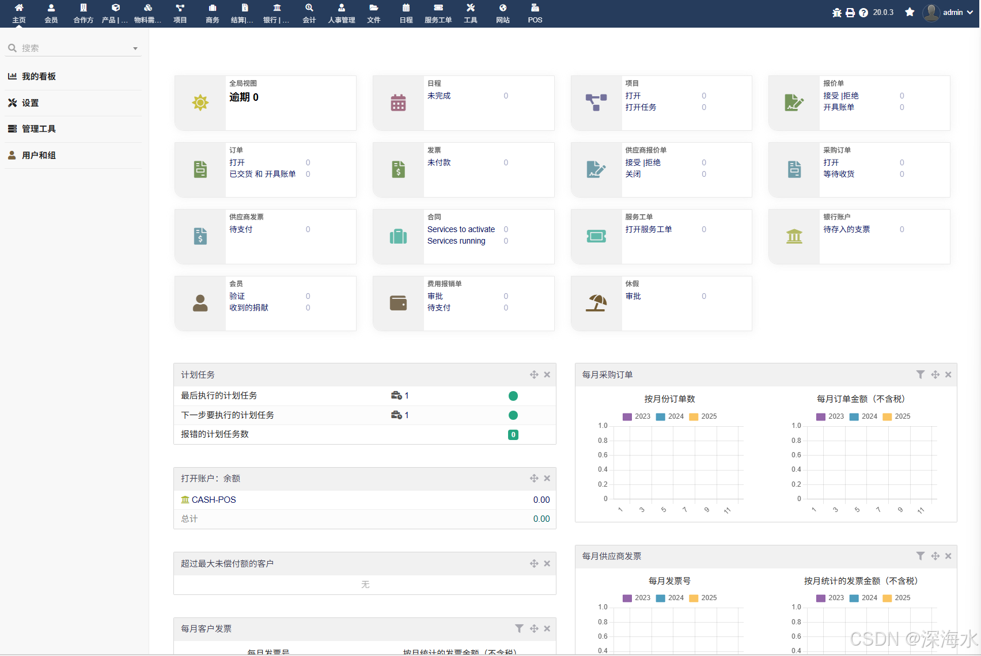The image size is (981, 656).
Task: Click the CASH-POS bank account link
Action: click(214, 500)
